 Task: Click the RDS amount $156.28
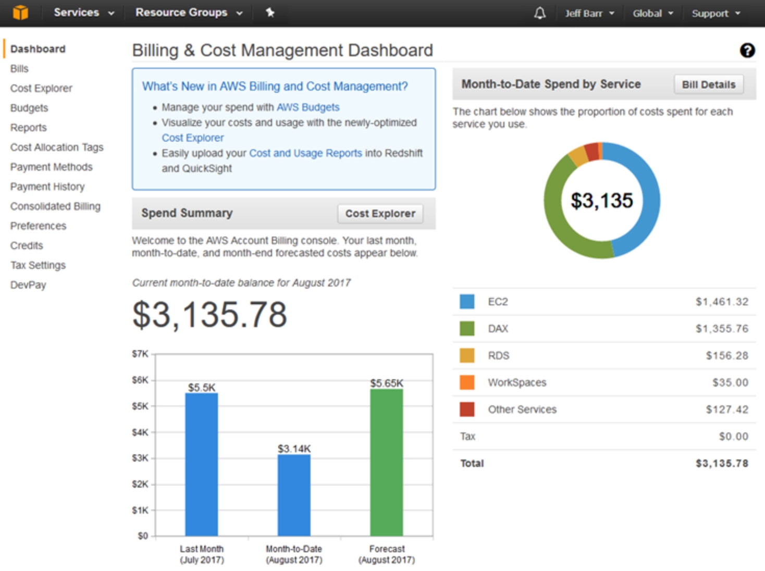click(727, 356)
